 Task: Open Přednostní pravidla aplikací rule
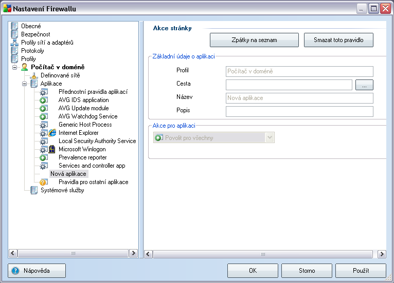tap(93, 92)
